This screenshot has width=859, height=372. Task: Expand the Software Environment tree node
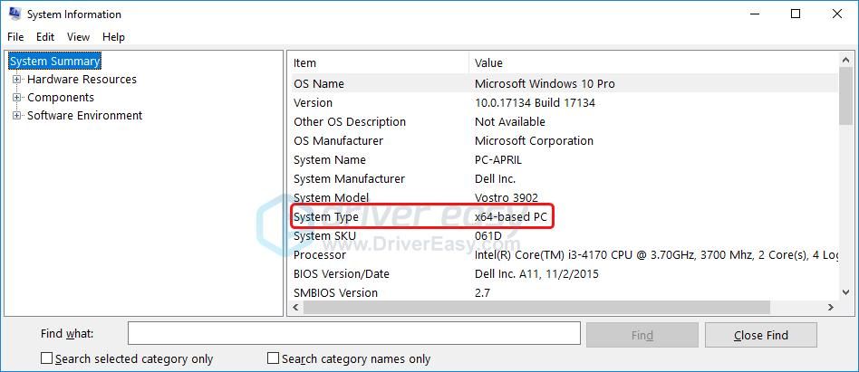pyautogui.click(x=16, y=116)
